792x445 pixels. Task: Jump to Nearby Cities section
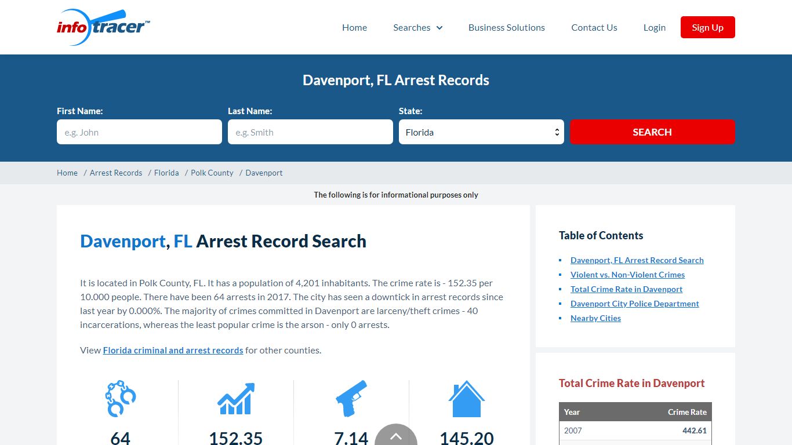click(595, 318)
